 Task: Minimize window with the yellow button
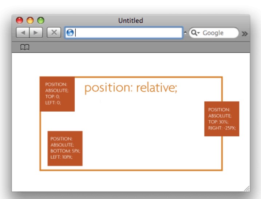click(x=30, y=20)
